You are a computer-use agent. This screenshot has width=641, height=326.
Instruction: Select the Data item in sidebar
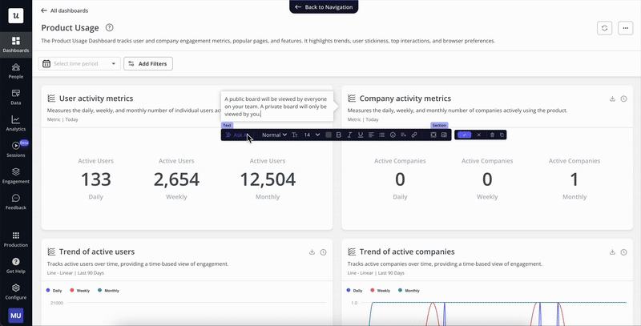point(15,97)
